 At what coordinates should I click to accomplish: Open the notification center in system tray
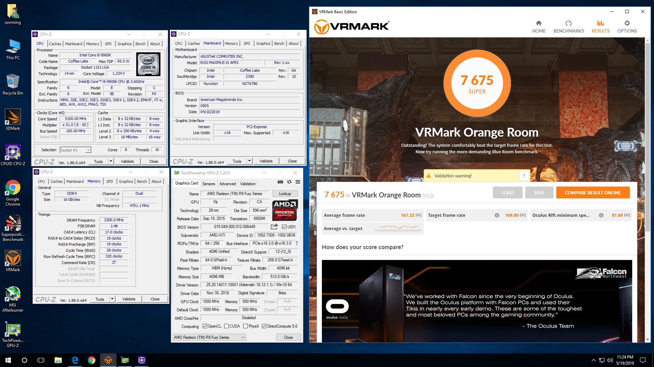click(x=643, y=360)
